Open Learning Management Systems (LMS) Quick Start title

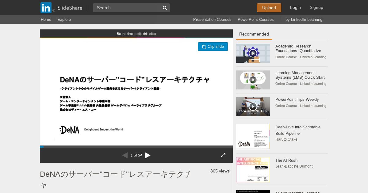pyautogui.click(x=300, y=75)
